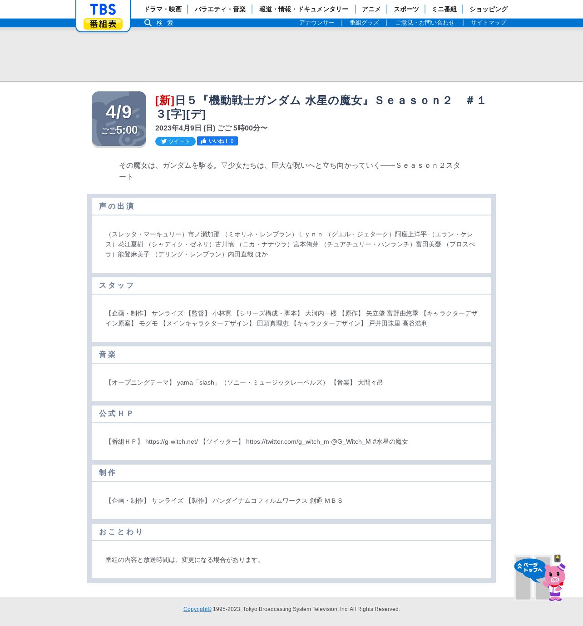Open the ミニ番組 menu

(x=444, y=9)
